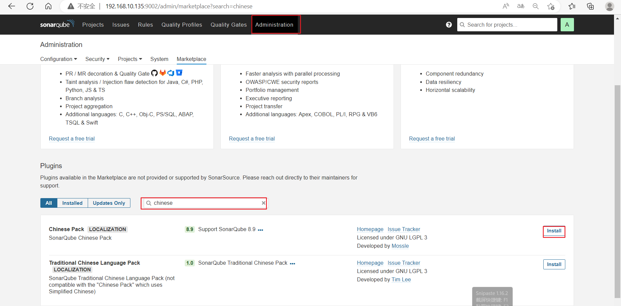Open the browser home icon
This screenshot has width=621, height=306.
[48, 6]
